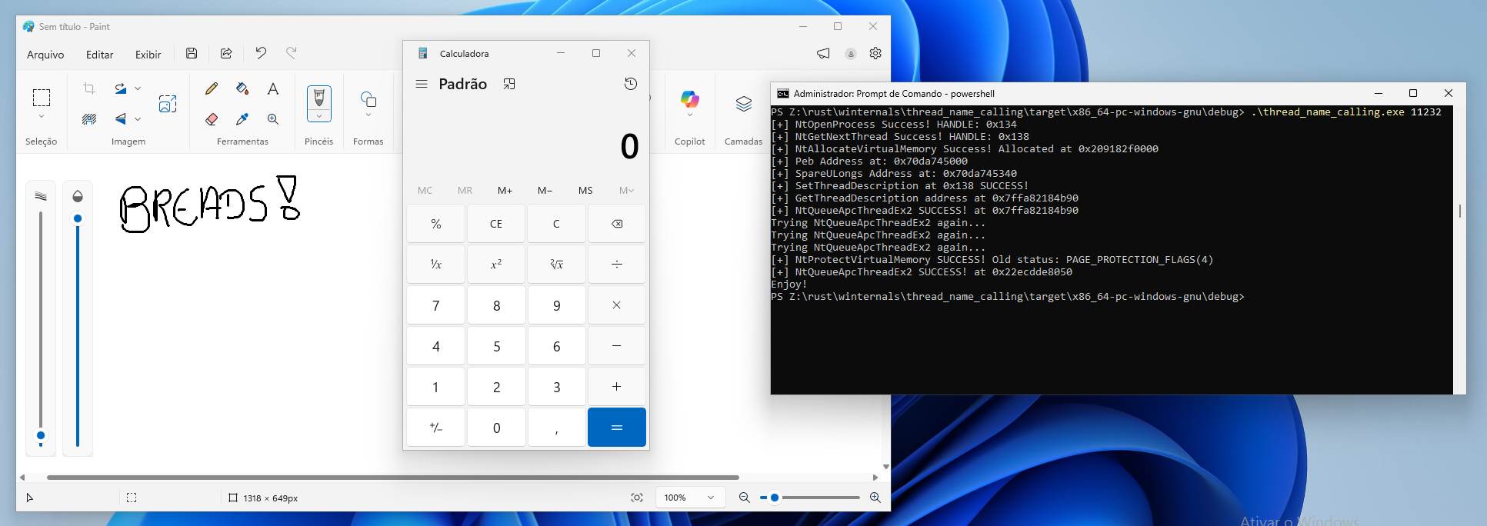
Task: Click the background removal icon in Paint
Action: coord(89,119)
